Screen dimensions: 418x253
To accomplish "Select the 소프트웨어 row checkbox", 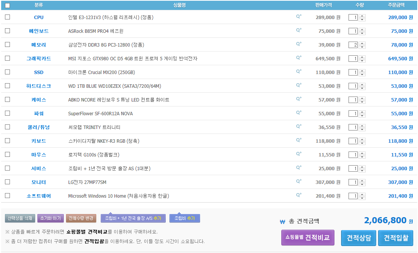I will tap(8, 195).
